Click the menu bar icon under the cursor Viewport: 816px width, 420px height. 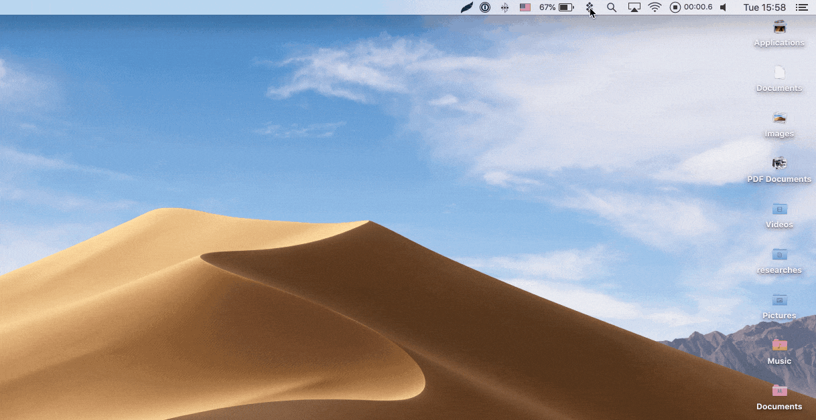point(590,7)
